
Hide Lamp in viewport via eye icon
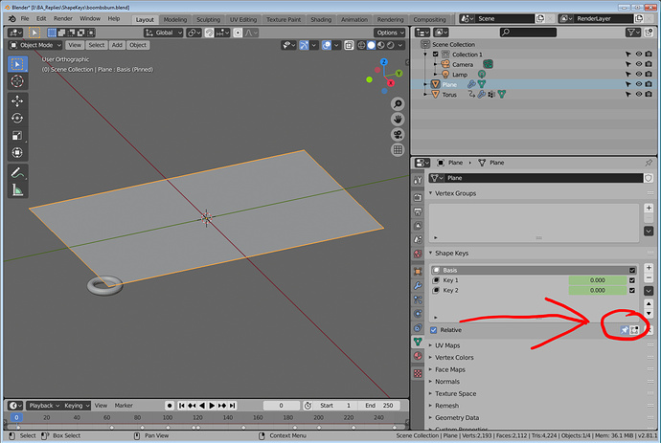pos(639,75)
